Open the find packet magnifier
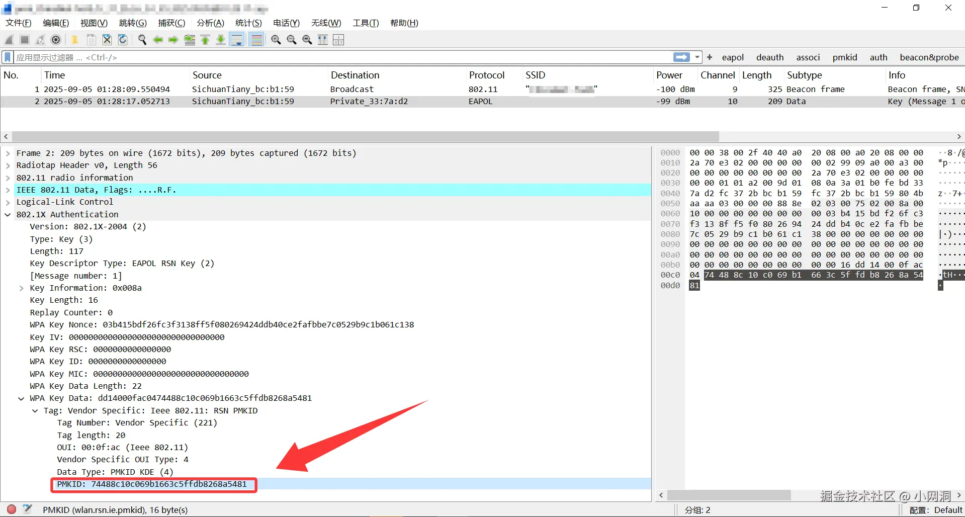 point(142,40)
